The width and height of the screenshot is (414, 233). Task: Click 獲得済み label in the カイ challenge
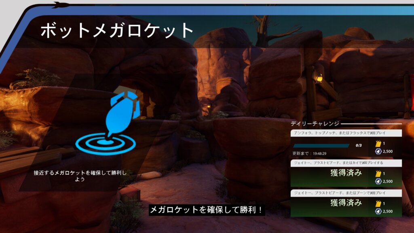point(346,173)
